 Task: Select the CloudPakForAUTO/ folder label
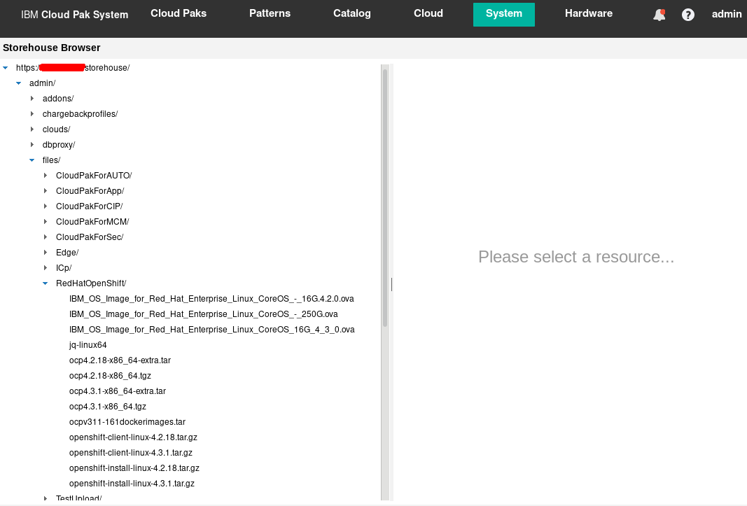94,176
